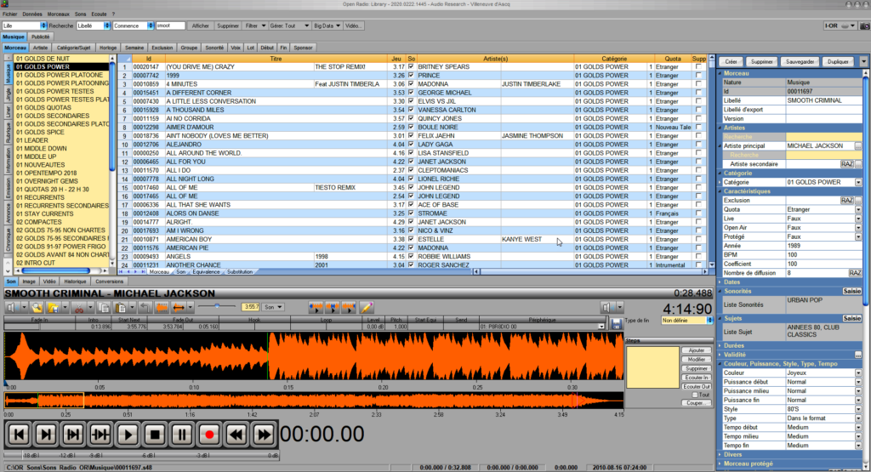Click the red Record button
Screen dimensions: 871x472
click(x=209, y=435)
